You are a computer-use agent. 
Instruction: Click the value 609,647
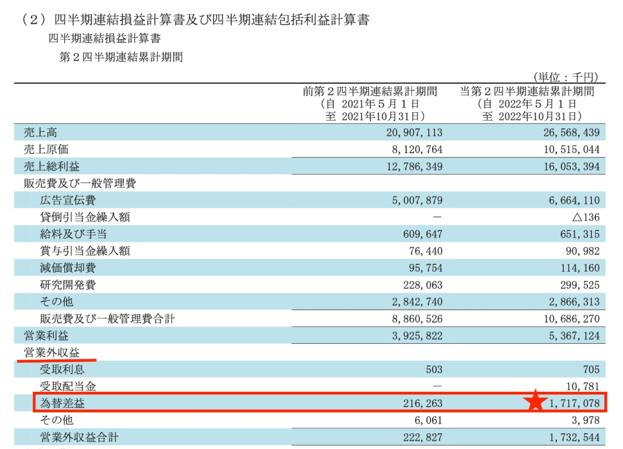tap(422, 234)
